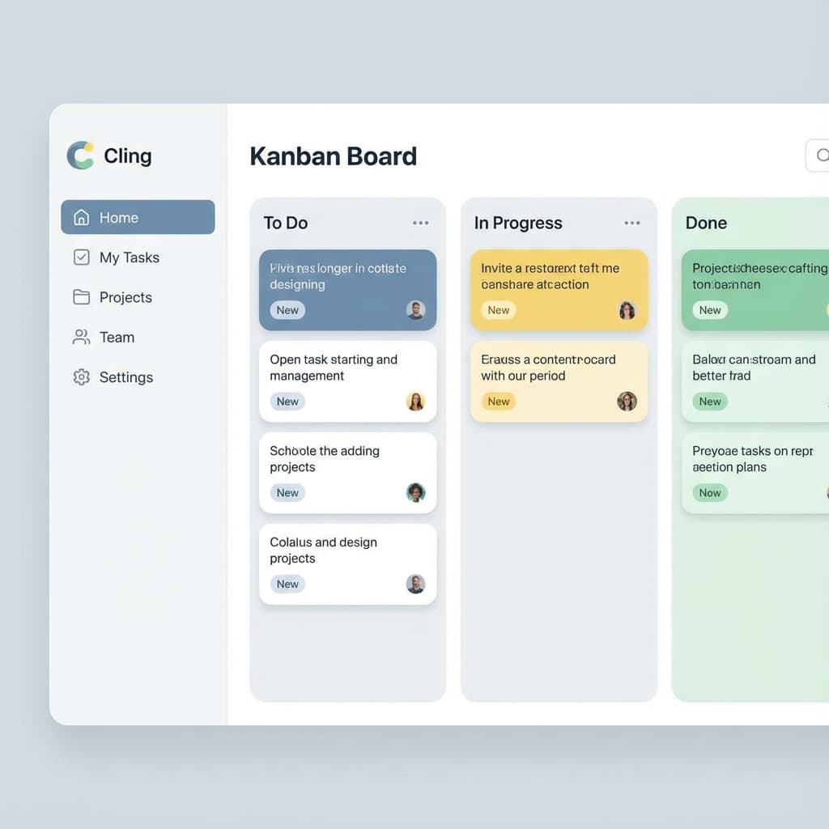Select the Settings sidebar entry
This screenshot has width=829, height=829.
(x=126, y=377)
